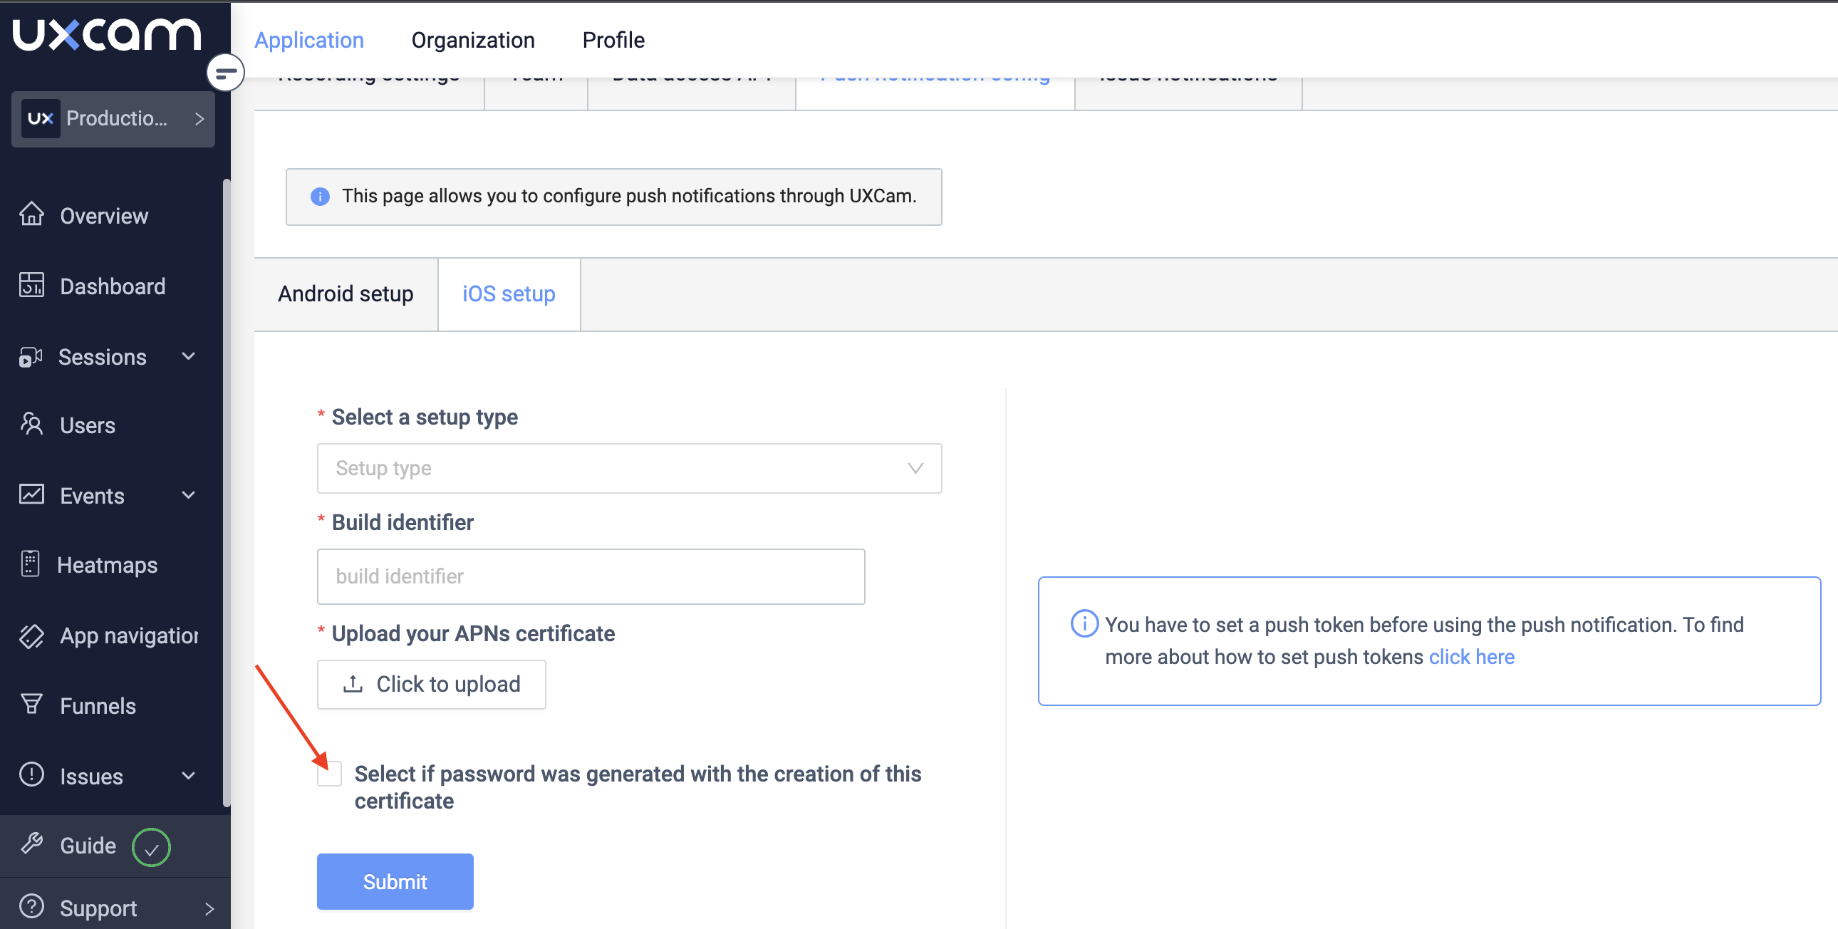Click the Guide wrench icon
This screenshot has height=929, width=1838.
[x=31, y=844]
